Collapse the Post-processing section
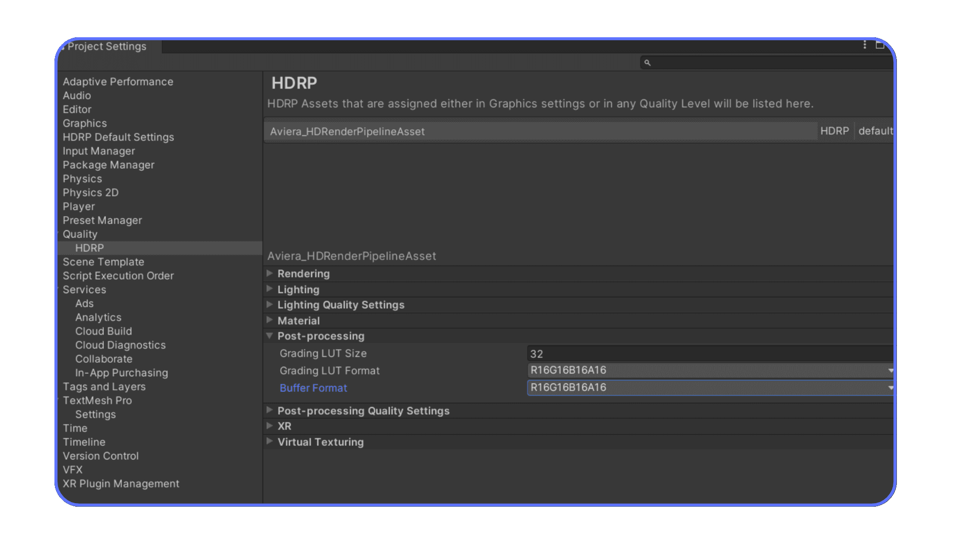 coord(270,336)
